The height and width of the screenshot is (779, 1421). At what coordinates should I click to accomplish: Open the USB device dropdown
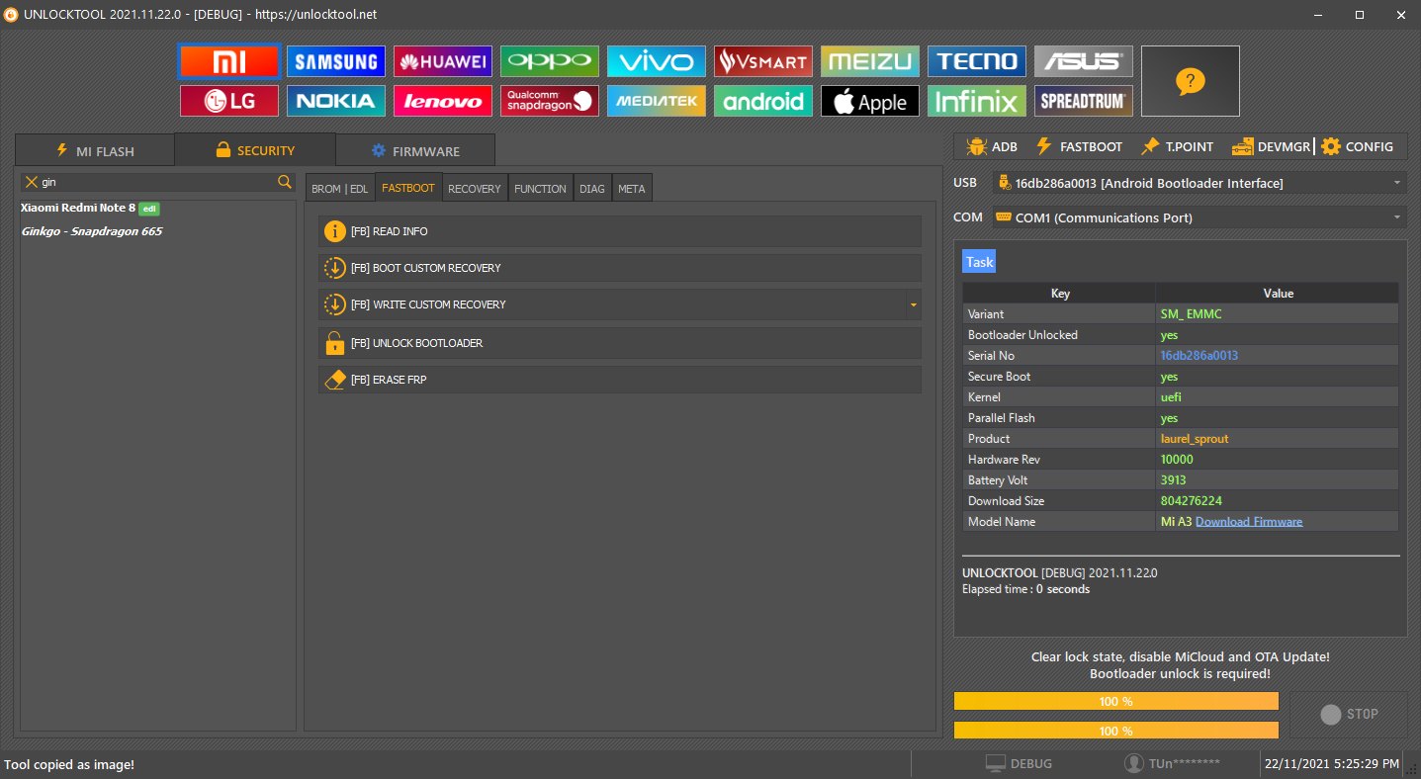point(1199,183)
